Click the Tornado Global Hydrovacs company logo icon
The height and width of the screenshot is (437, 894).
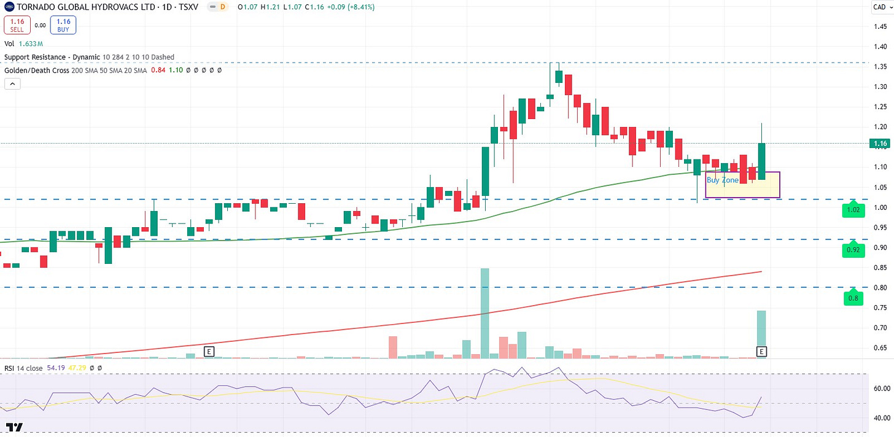[x=9, y=7]
